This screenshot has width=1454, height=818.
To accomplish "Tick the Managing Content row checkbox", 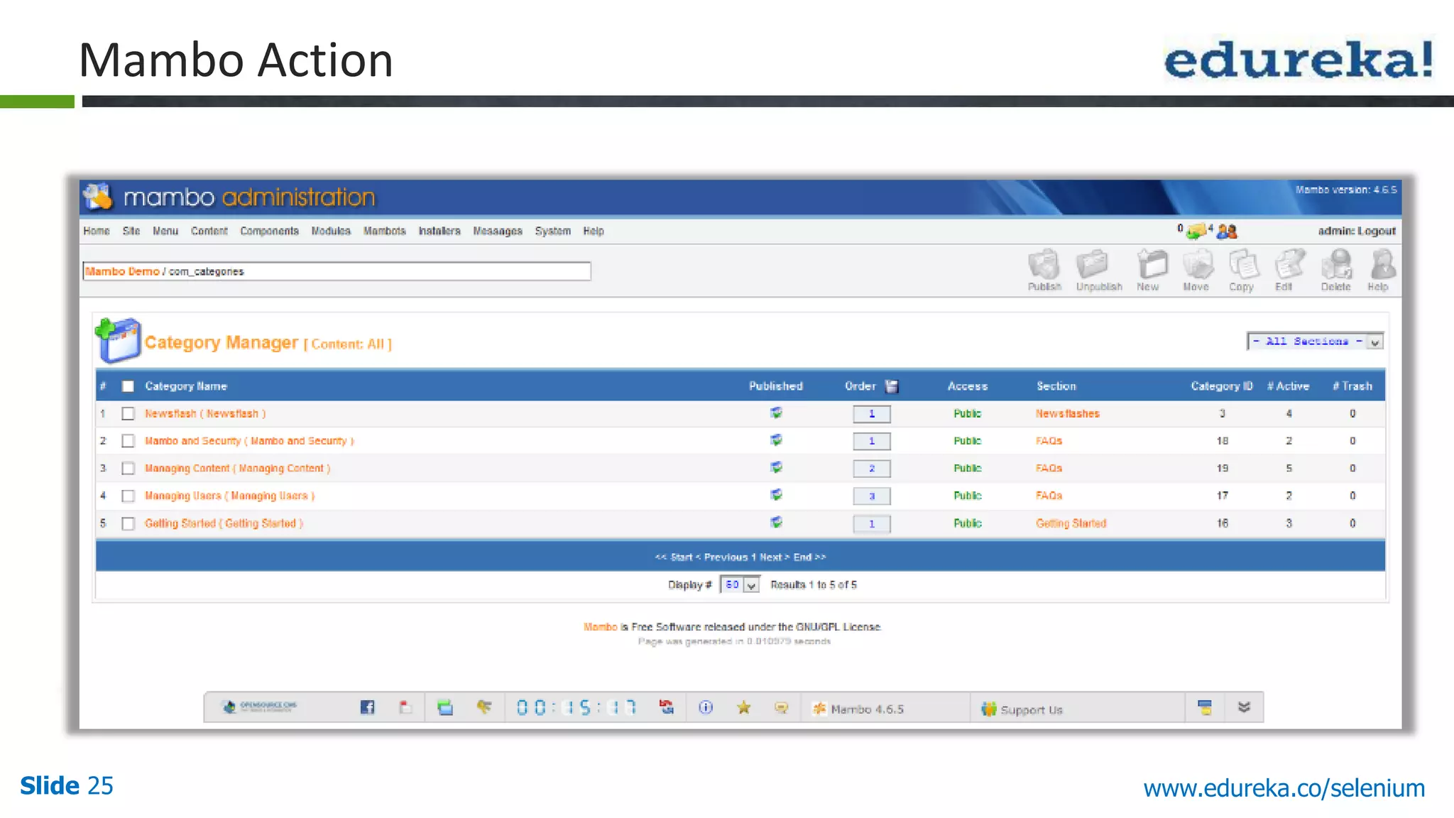I will point(128,469).
